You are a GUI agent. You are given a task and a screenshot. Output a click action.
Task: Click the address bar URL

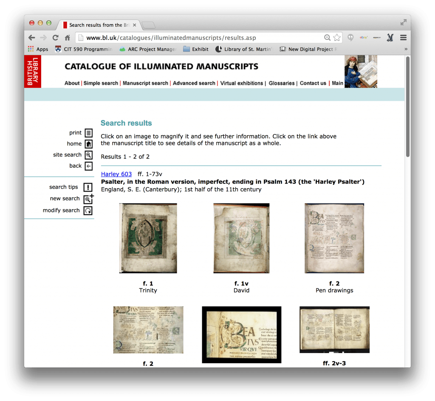(171, 38)
